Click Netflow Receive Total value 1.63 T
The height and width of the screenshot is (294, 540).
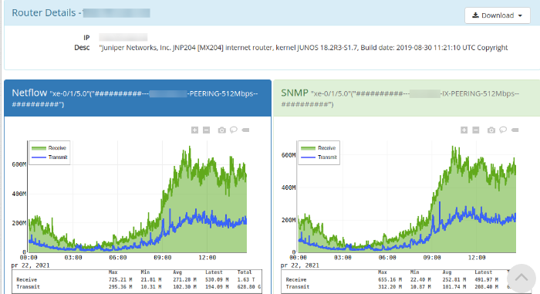point(246,279)
